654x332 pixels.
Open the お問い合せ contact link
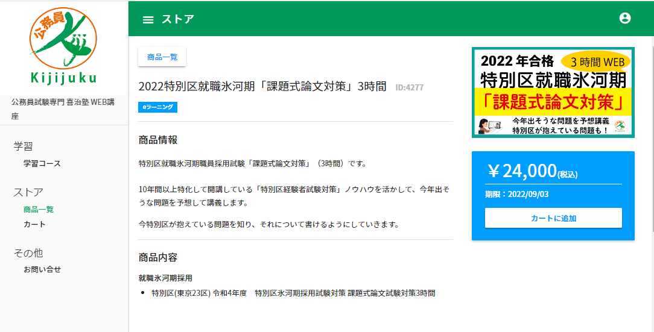(x=42, y=269)
